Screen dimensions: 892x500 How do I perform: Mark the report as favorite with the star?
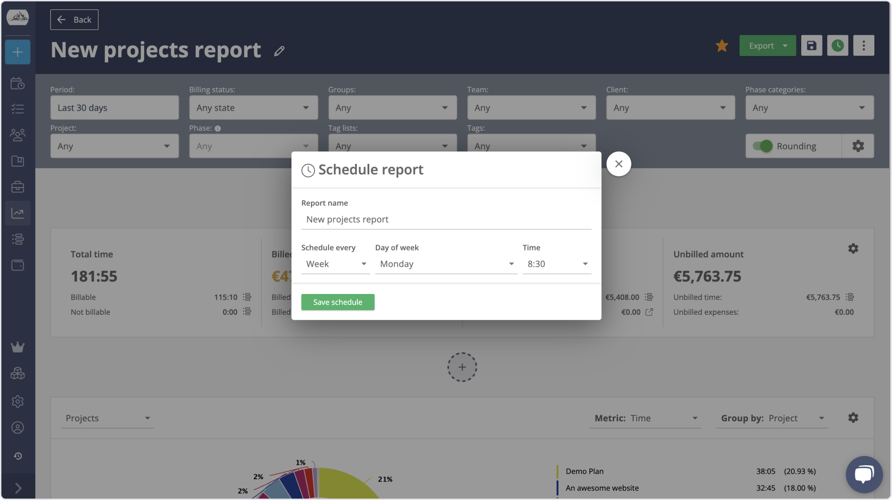tap(721, 45)
